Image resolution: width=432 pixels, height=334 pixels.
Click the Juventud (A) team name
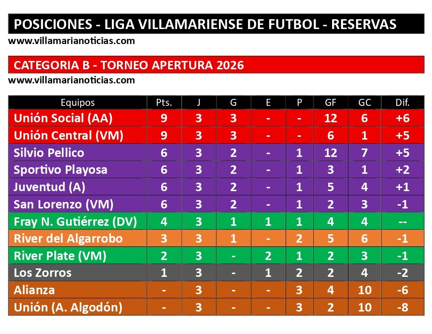(49, 187)
